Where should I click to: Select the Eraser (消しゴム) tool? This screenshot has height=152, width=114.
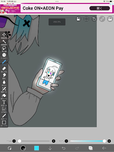(x=4, y=69)
